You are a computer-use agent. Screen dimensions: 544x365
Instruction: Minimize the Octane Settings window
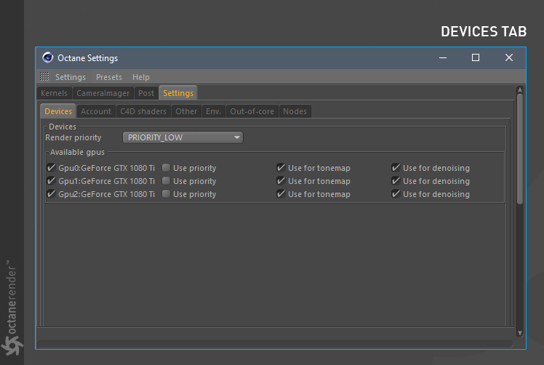443,57
